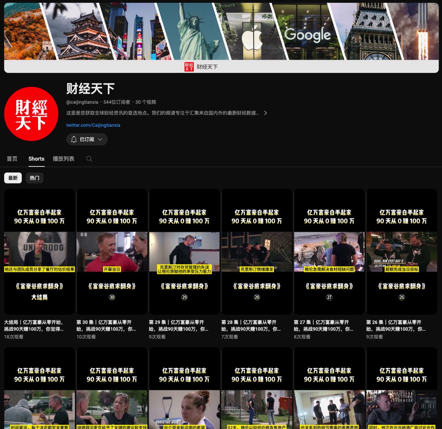Open the channel search magnifier icon
The height and width of the screenshot is (429, 442).
[89, 159]
